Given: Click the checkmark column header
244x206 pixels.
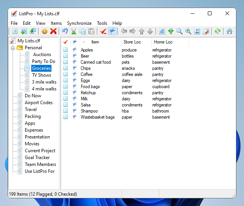Looking at the screenshot, I should [66, 42].
